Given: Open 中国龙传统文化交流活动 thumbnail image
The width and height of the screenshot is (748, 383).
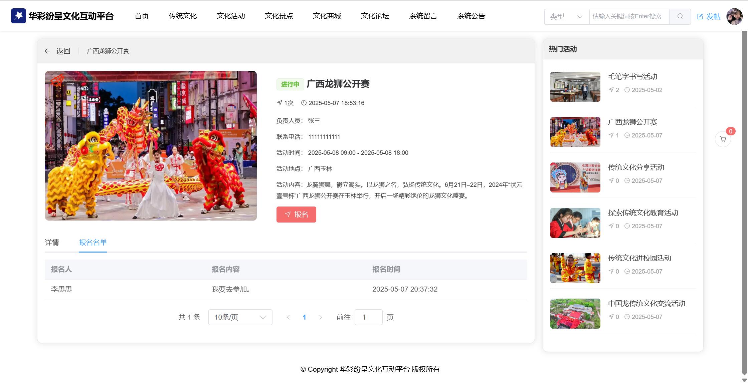Looking at the screenshot, I should [x=575, y=314].
